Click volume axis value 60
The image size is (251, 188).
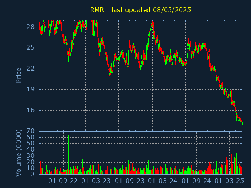click(x=31, y=137)
